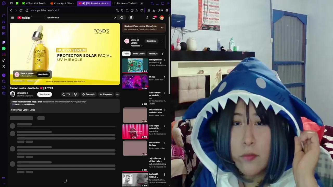Open X (Twitter) from the browser sidebar
Screen dimensions: 333x187
point(4,66)
